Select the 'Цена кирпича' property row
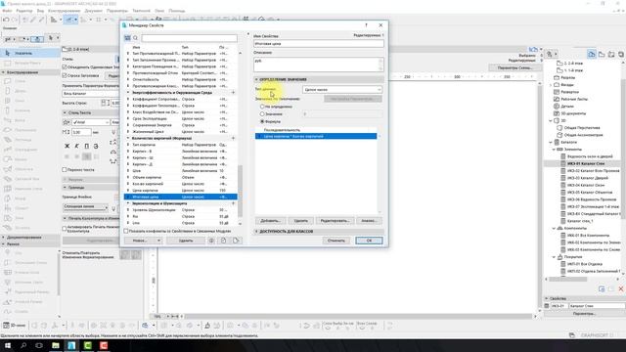Viewport: 626px width, 352px height. tap(180, 191)
